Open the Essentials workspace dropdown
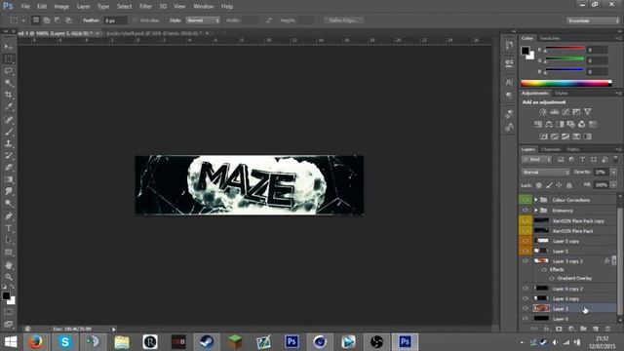 click(593, 20)
